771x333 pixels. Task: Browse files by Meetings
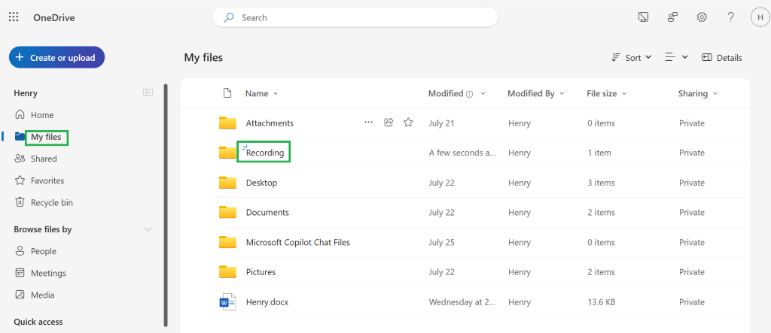[41, 273]
